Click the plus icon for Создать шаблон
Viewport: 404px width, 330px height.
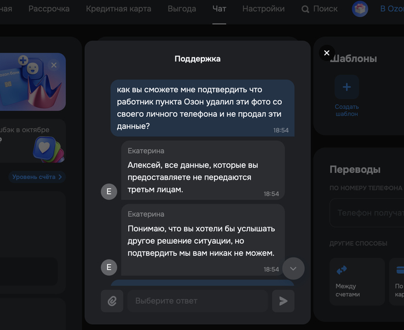[x=346, y=87]
